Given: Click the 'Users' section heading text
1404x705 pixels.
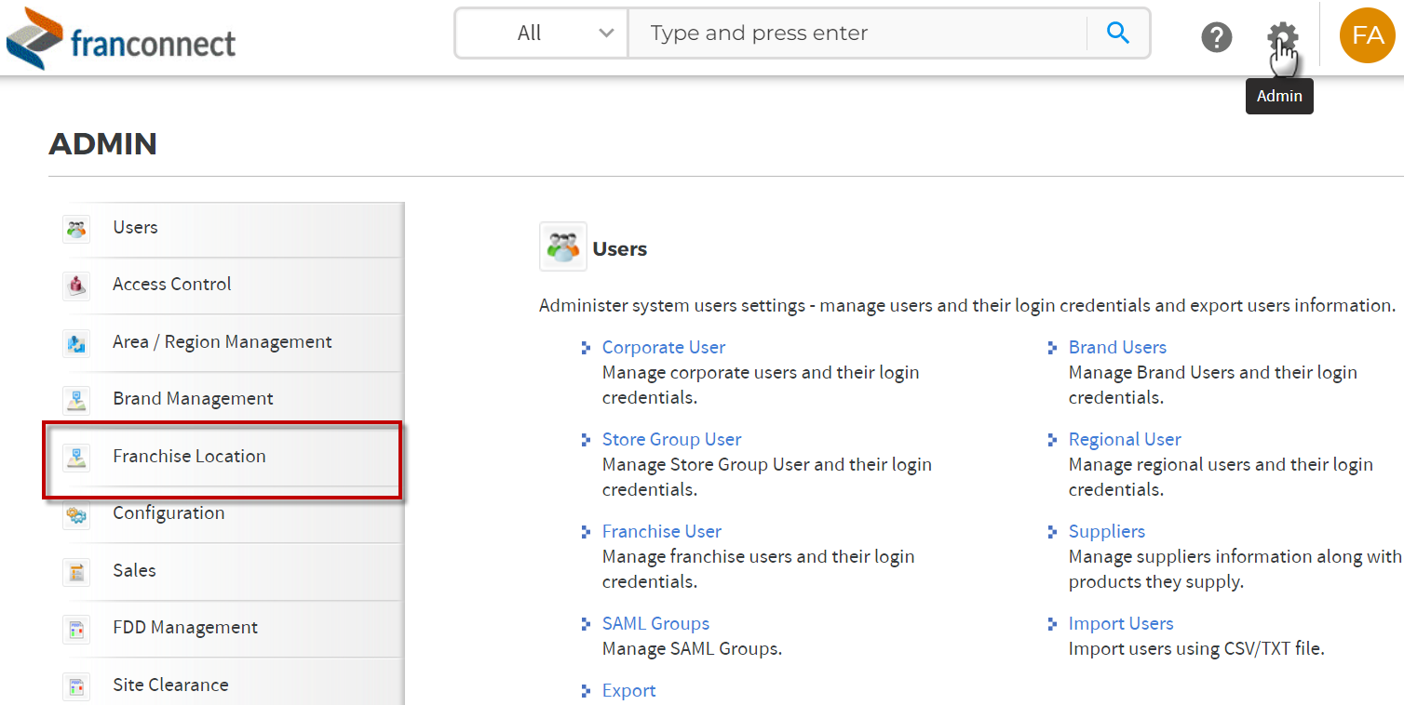Looking at the screenshot, I should (x=620, y=248).
